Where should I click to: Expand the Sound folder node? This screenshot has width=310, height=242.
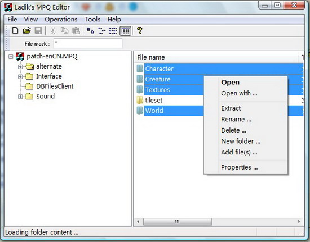(x=20, y=97)
